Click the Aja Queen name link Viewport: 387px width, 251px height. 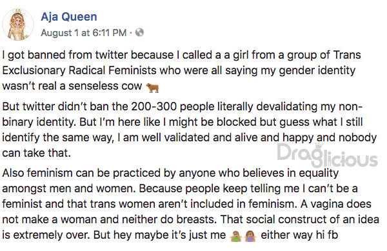69,17
